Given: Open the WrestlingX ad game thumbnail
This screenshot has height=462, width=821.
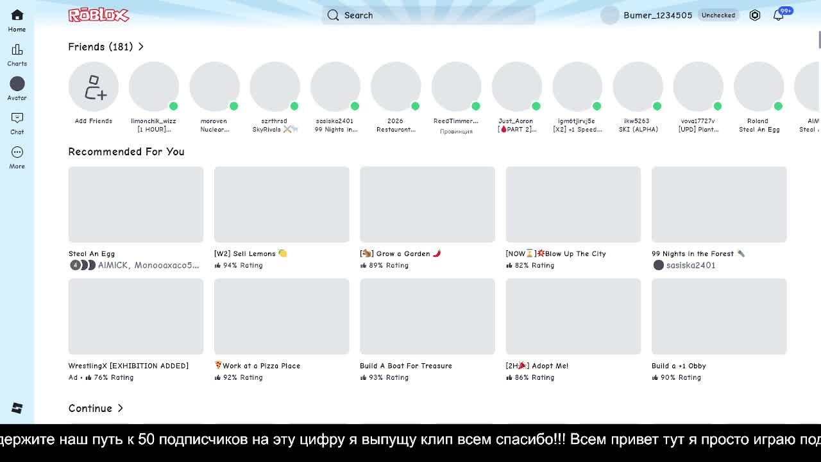Looking at the screenshot, I should [x=136, y=316].
